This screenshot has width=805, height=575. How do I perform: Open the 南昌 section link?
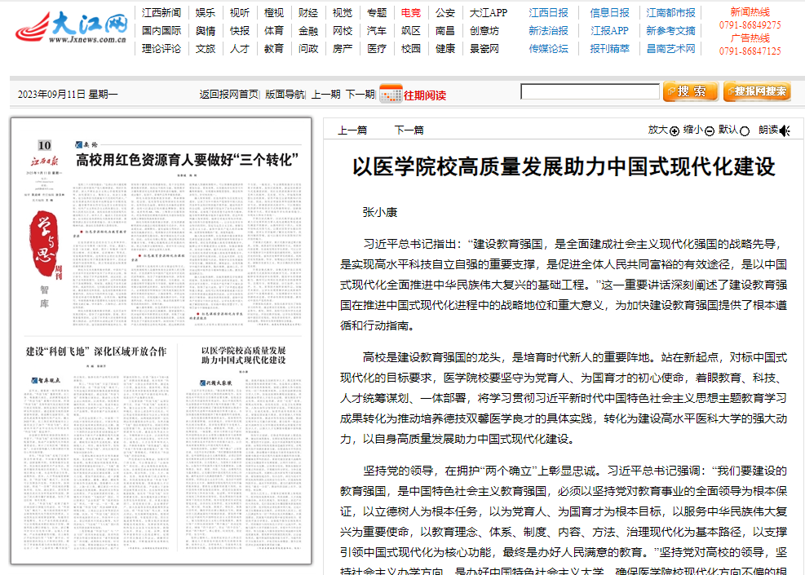click(x=445, y=31)
